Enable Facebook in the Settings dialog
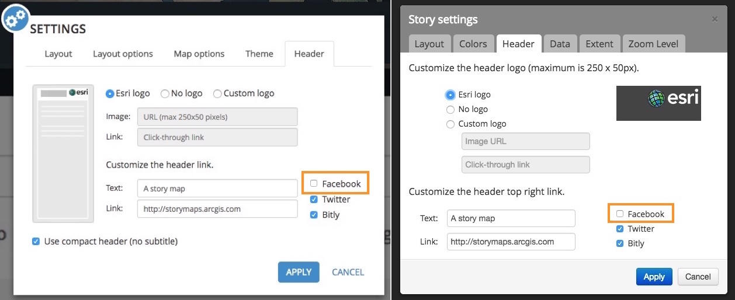This screenshot has height=300, width=735. [314, 183]
